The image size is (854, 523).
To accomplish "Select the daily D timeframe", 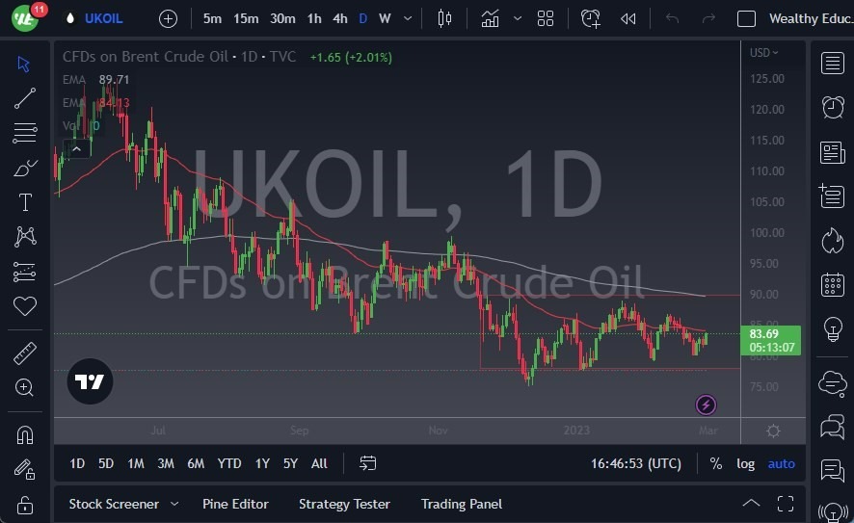I will (x=363, y=18).
